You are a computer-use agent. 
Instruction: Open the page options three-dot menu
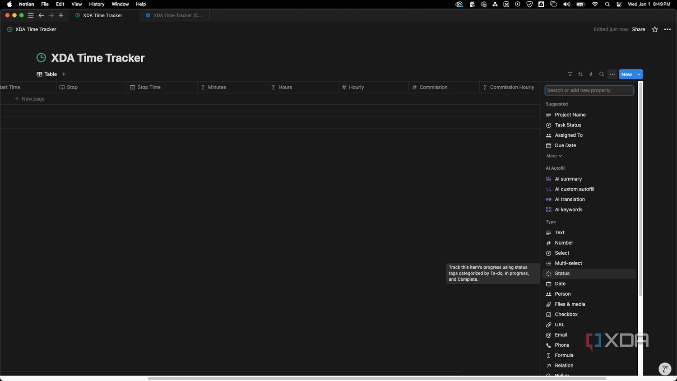pos(668,29)
